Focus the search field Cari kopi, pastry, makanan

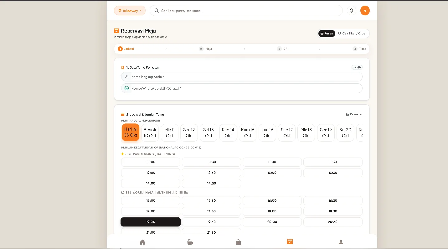coord(246,11)
